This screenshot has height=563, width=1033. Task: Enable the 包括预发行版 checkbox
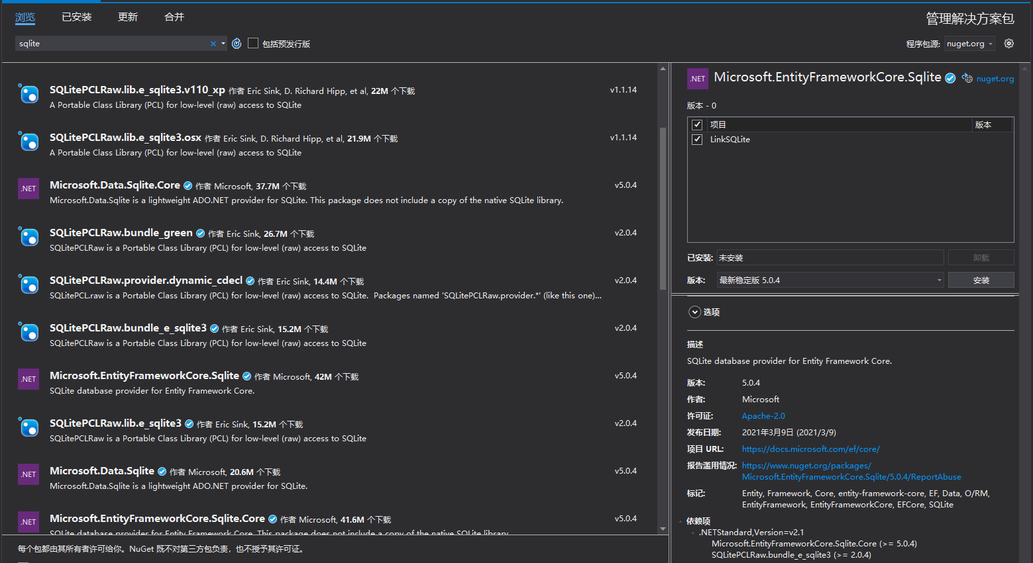coord(252,43)
